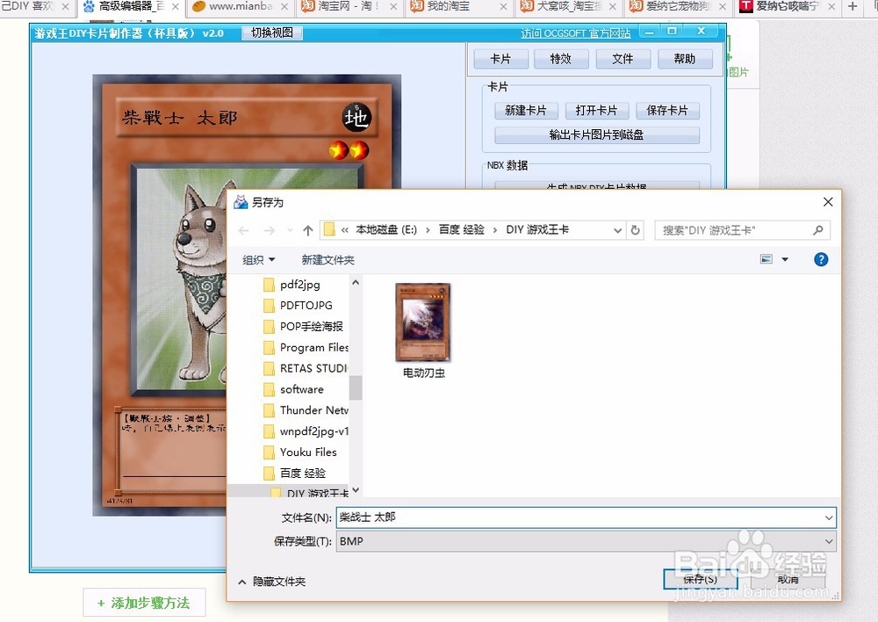The width and height of the screenshot is (878, 622).
Task: Refresh the folder path with the reload icon
Action: pyautogui.click(x=635, y=230)
